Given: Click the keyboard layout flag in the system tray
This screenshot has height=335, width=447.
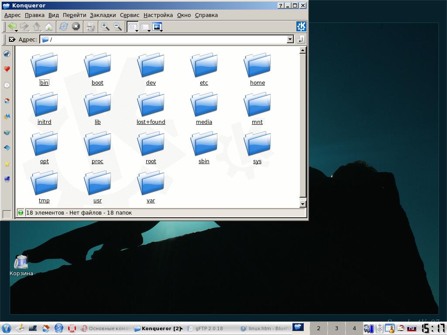Looking at the screenshot, I should [x=411, y=328].
